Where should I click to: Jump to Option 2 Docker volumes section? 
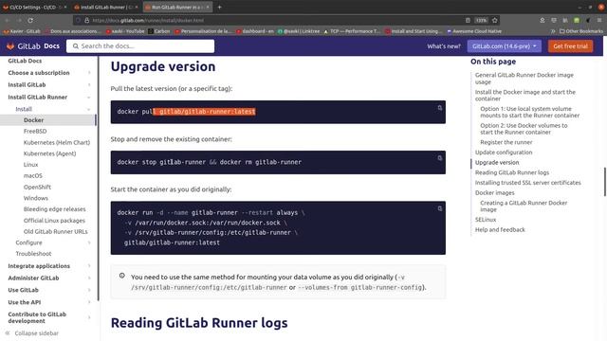pyautogui.click(x=524, y=129)
